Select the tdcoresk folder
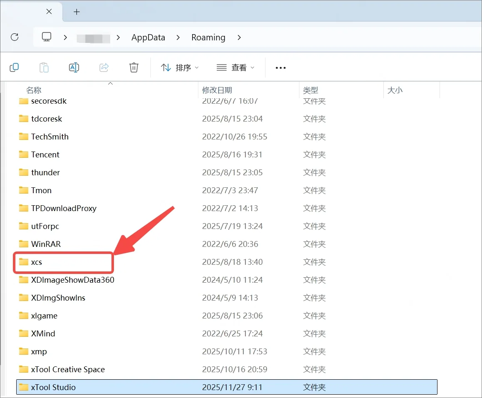The width and height of the screenshot is (482, 398). (227, 119)
